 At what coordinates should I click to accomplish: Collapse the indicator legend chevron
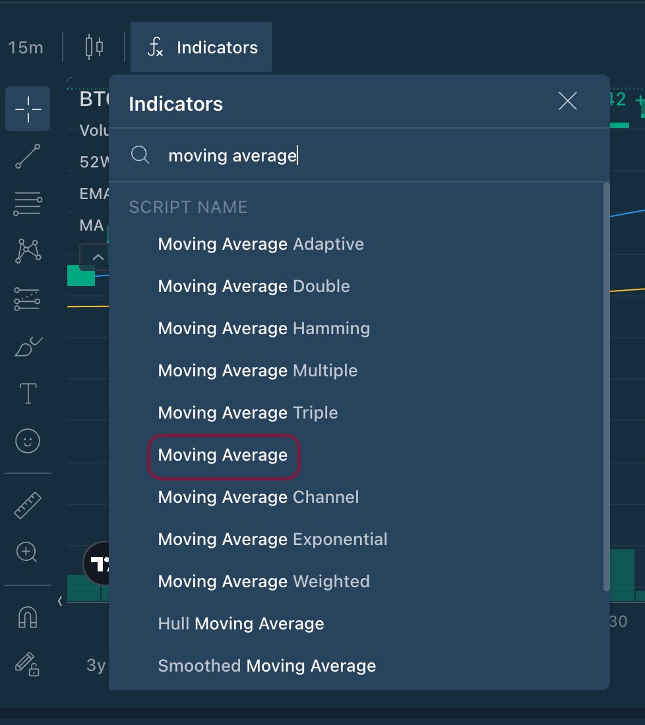96,257
